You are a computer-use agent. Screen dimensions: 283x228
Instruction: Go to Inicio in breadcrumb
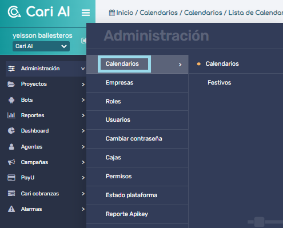(125, 13)
